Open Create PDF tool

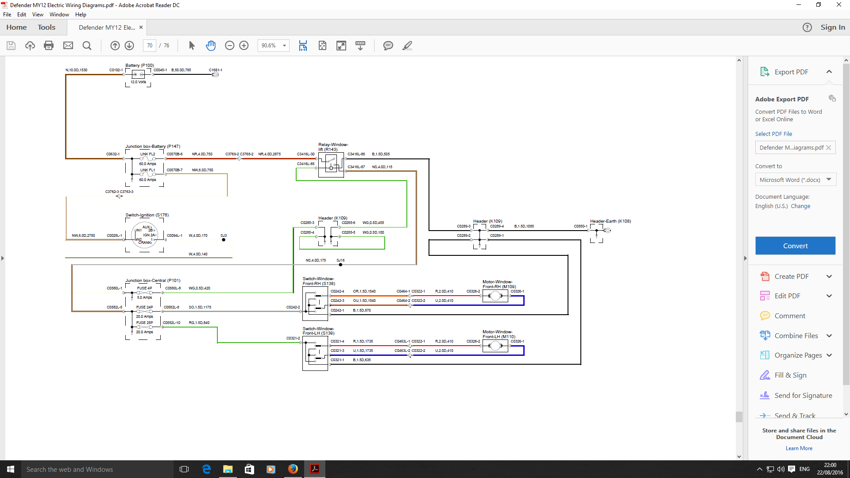tap(791, 277)
